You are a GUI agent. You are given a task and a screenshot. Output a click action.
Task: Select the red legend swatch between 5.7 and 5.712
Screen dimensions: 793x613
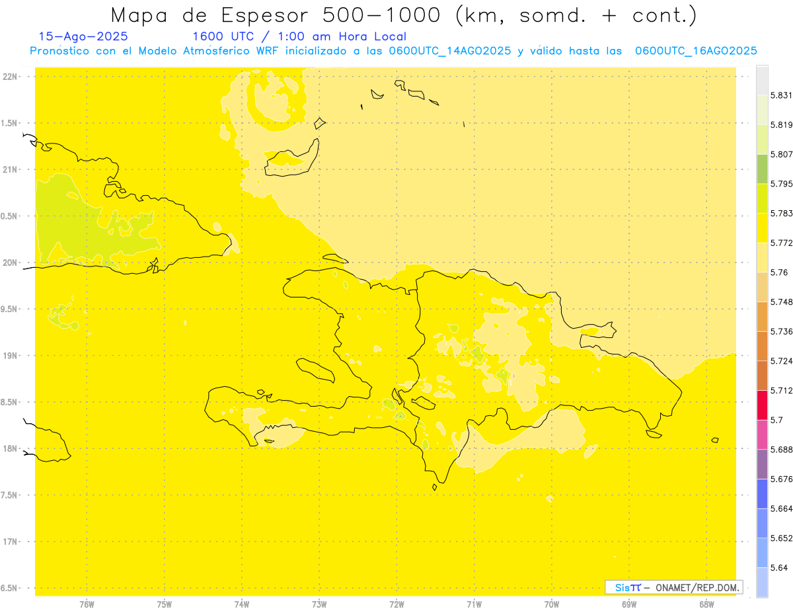click(x=762, y=405)
